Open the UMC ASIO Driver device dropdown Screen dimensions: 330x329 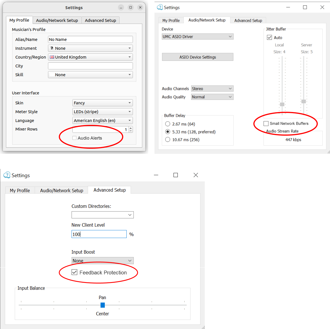coord(198,37)
